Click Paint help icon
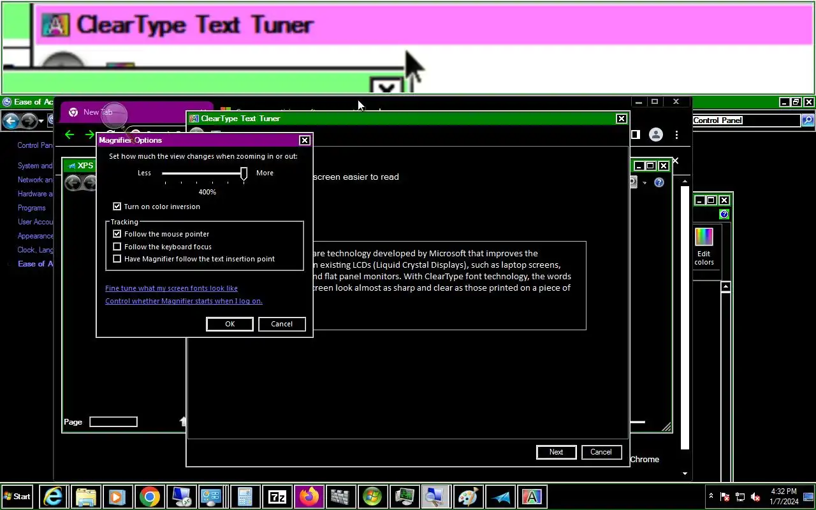This screenshot has height=510, width=816. (724, 214)
